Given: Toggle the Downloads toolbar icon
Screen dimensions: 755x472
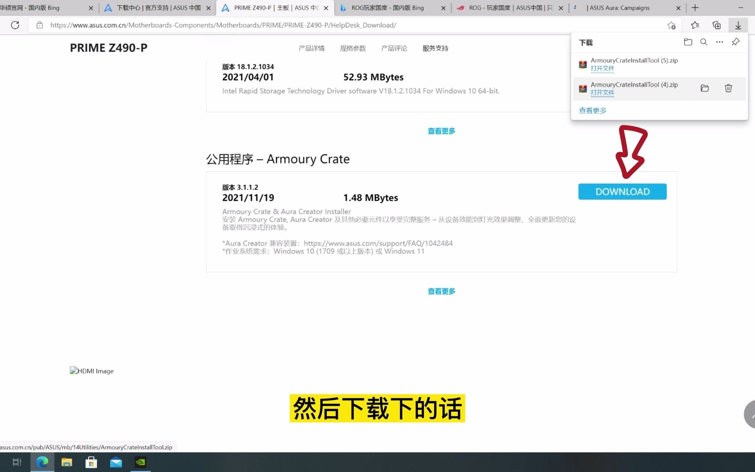Looking at the screenshot, I should (x=738, y=25).
